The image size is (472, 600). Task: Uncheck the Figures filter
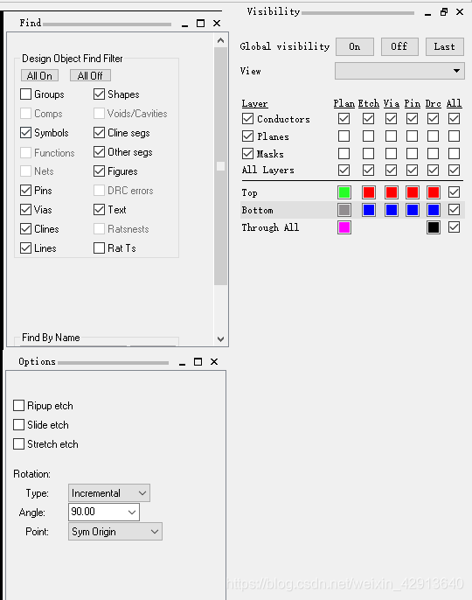coord(99,171)
